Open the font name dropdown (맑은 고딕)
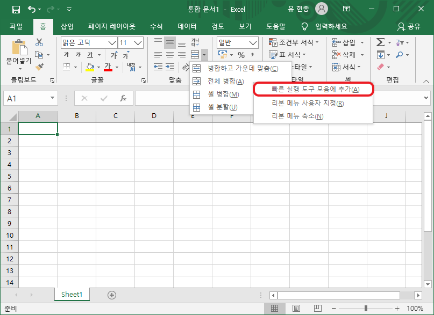Screen dimensions: 434x315 pos(112,43)
